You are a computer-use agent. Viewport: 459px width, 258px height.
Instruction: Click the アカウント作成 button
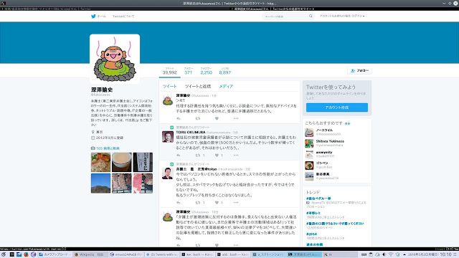point(337,107)
